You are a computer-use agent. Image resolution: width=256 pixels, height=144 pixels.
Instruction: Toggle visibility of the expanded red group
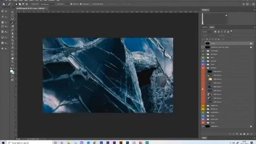coord(203,68)
